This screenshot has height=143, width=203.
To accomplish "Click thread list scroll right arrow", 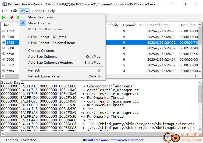I will 196,76.
